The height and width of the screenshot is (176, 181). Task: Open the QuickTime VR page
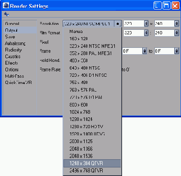point(18,83)
